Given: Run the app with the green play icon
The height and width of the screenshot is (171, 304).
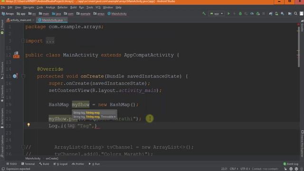Looking at the screenshot, I should click(228, 14).
